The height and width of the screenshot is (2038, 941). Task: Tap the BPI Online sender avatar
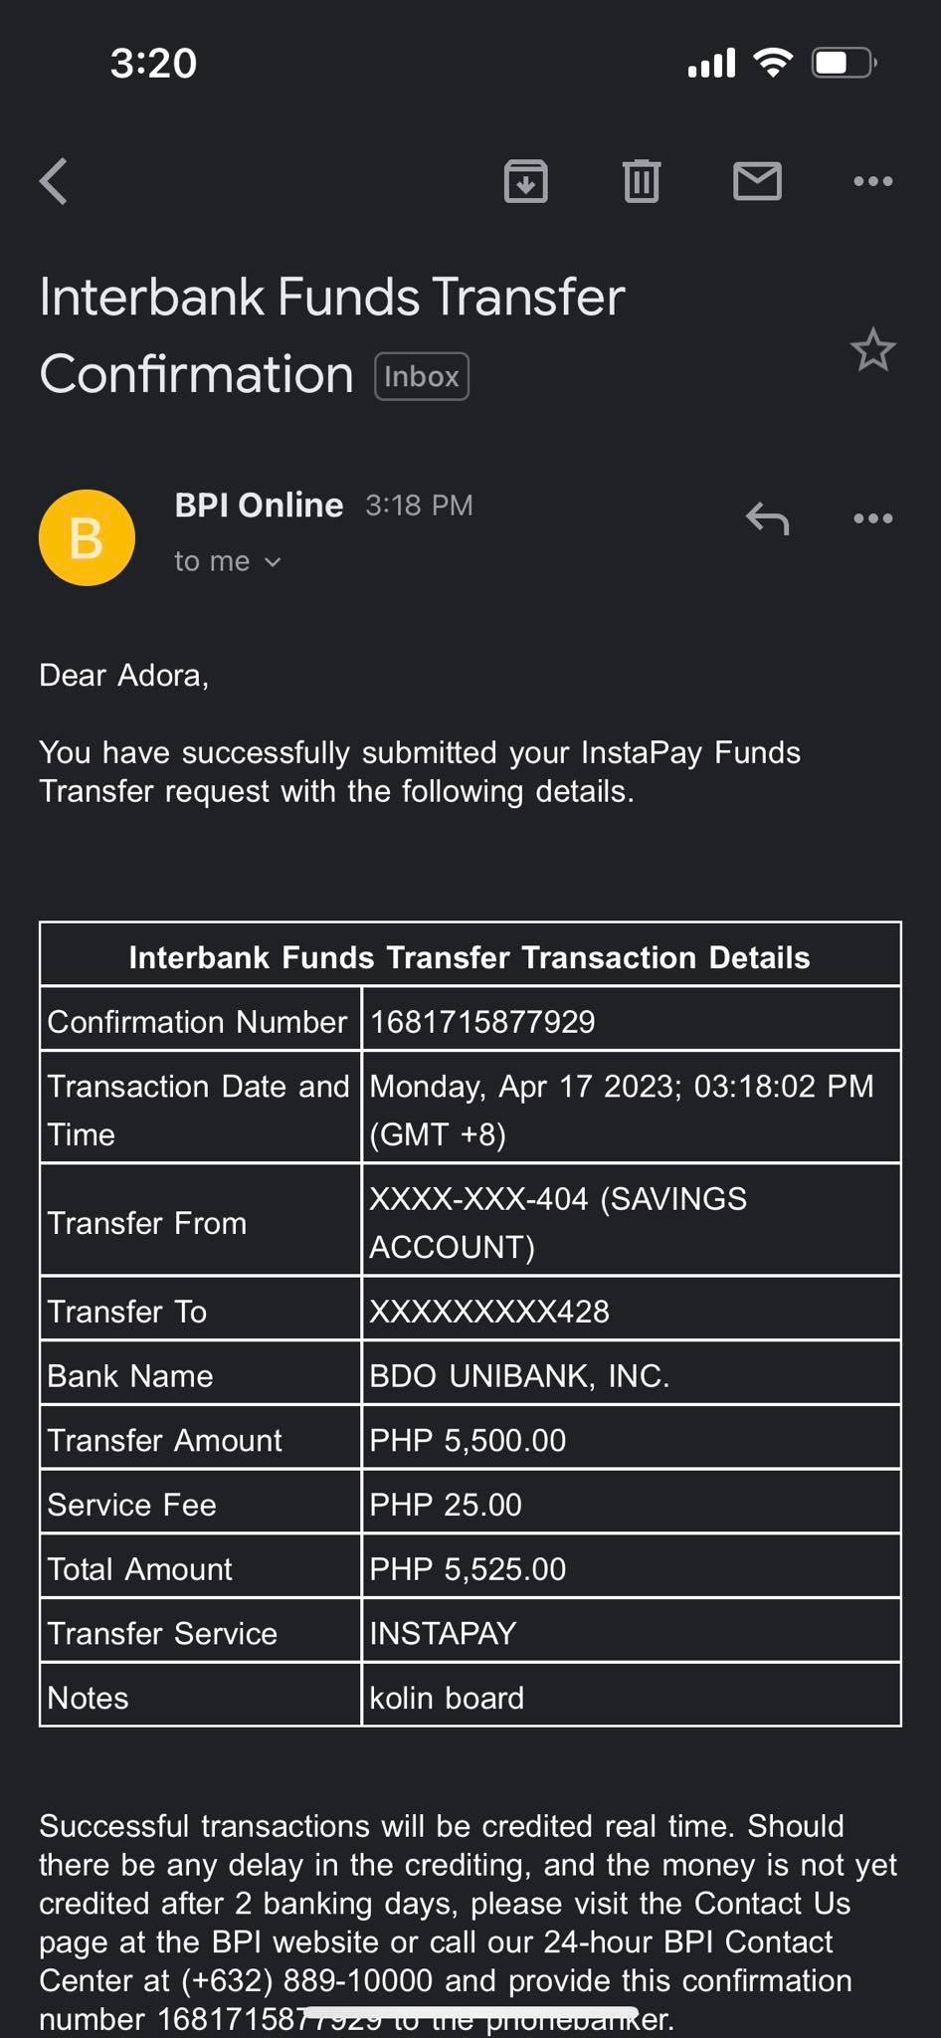87,537
